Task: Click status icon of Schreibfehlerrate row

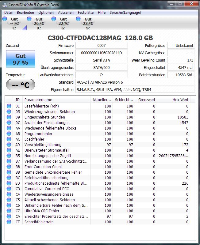Action: click(9, 221)
